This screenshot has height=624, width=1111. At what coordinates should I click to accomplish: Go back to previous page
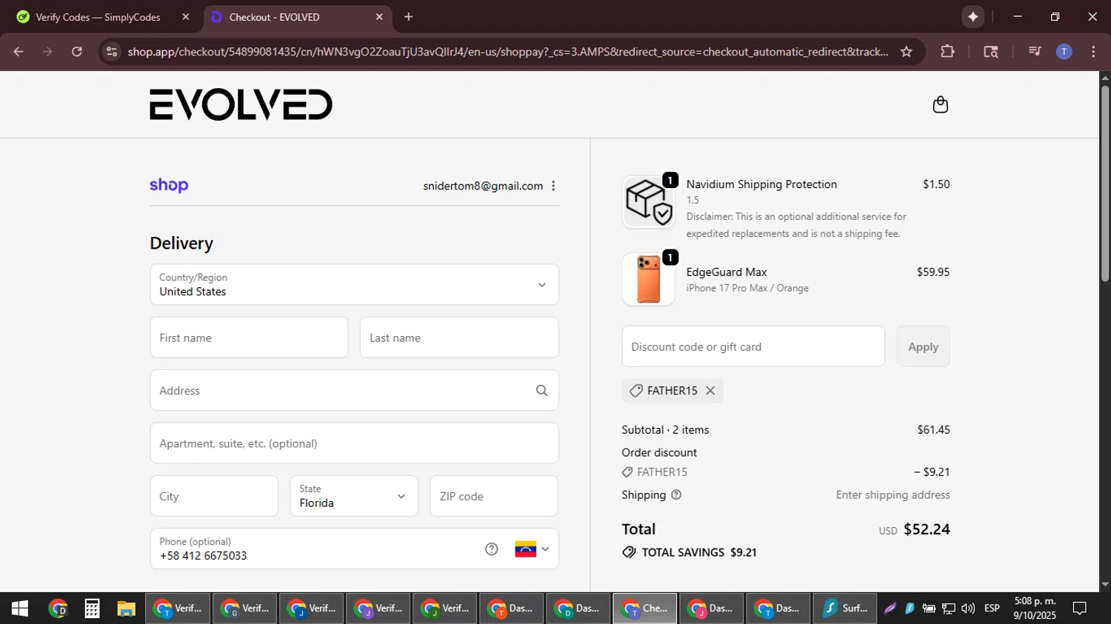[x=19, y=51]
